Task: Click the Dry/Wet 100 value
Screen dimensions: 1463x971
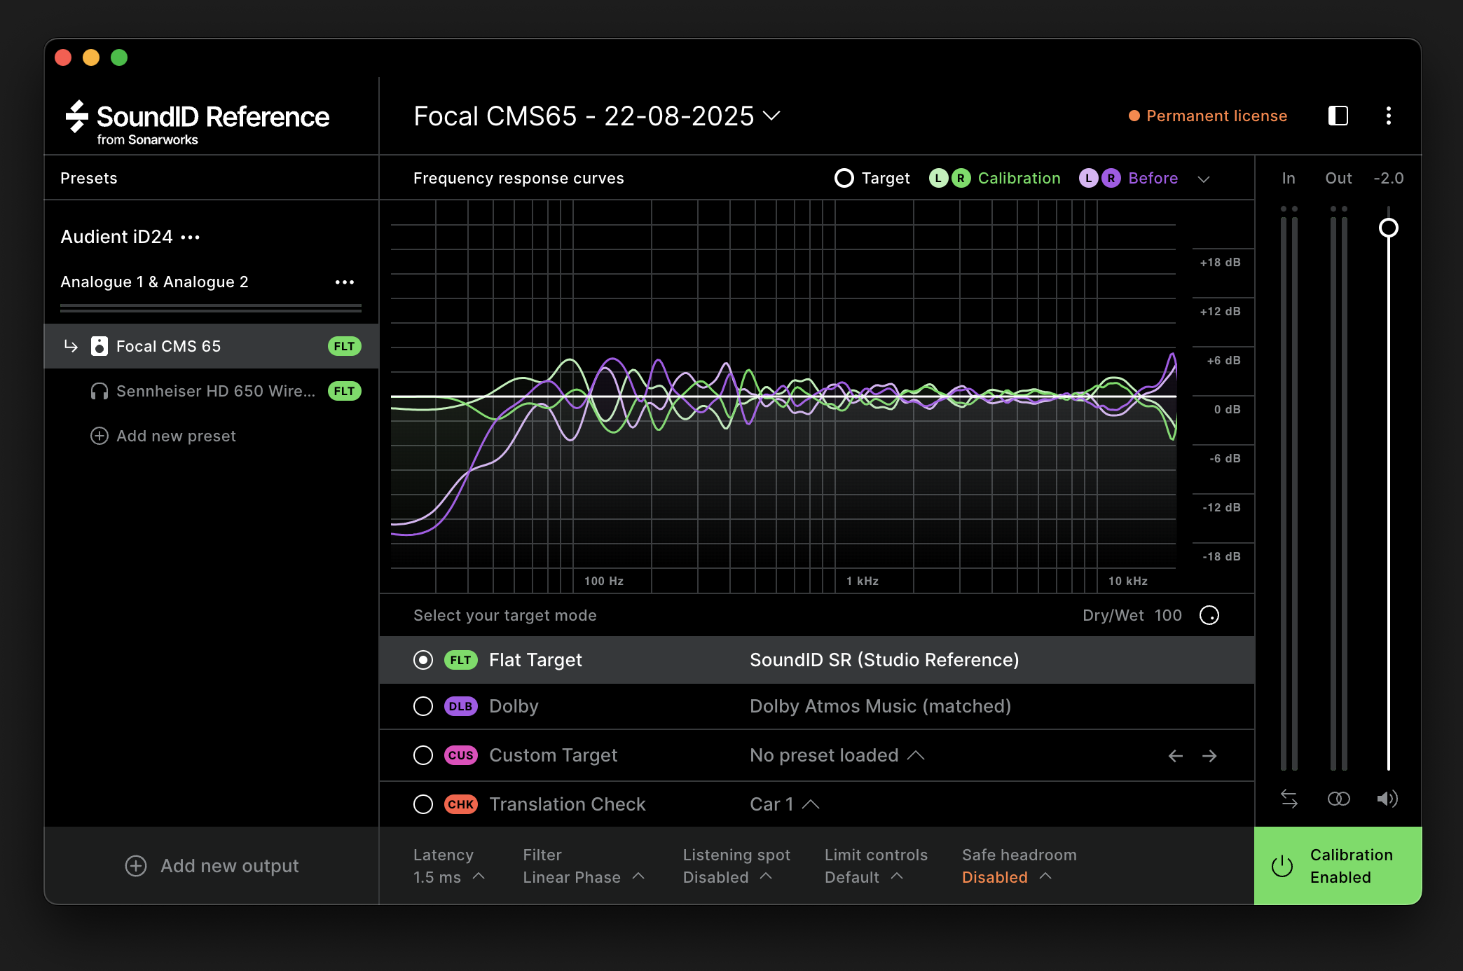Action: (1168, 615)
